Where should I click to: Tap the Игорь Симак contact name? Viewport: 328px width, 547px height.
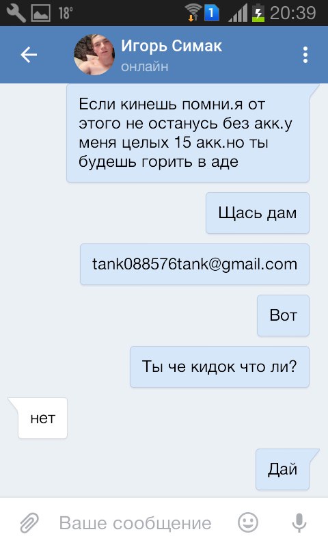coord(172,46)
